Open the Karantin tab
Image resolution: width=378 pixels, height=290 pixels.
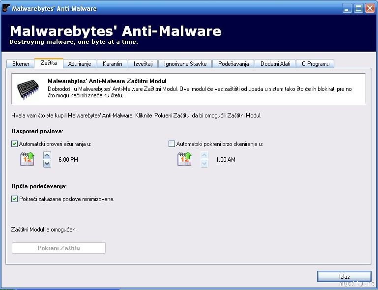click(112, 64)
